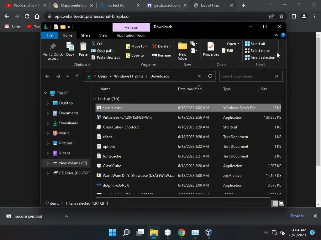Switch to getdoxxed.com Chrome tab
Viewport: 321px width, 240px height.
166,5
